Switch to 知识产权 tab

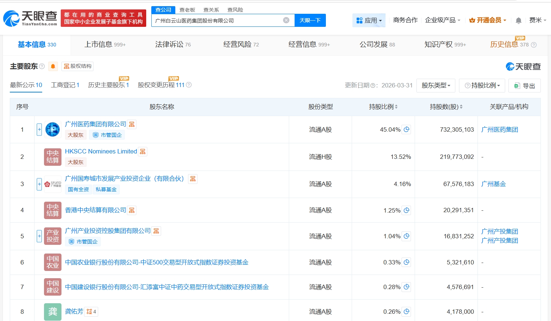tap(445, 44)
